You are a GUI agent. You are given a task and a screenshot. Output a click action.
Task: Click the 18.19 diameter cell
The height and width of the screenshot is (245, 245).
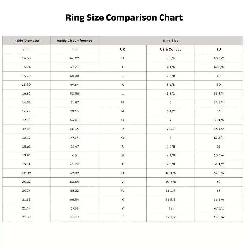(26, 138)
